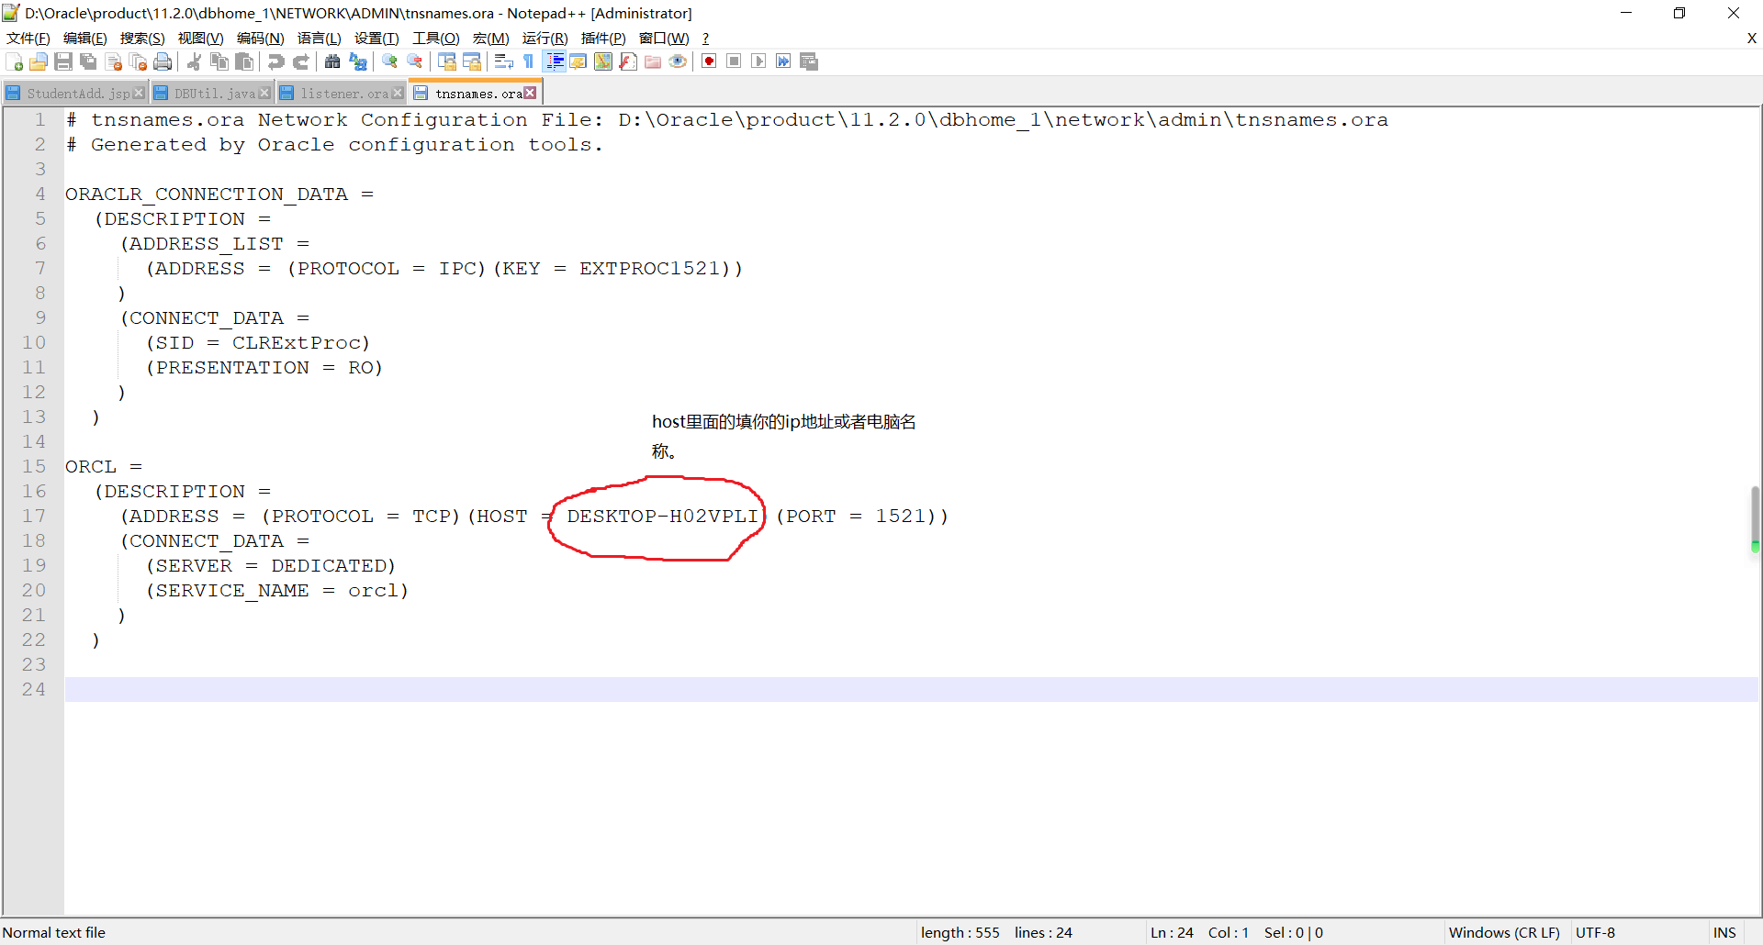This screenshot has height=945, width=1763.
Task: Click the Run macro multiple times icon
Action: coord(783,61)
